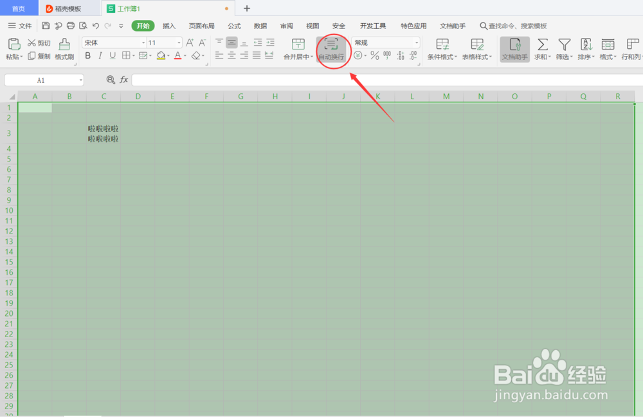This screenshot has width=643, height=417.
Task: Click the 求和 AutoSum icon
Action: 542,45
